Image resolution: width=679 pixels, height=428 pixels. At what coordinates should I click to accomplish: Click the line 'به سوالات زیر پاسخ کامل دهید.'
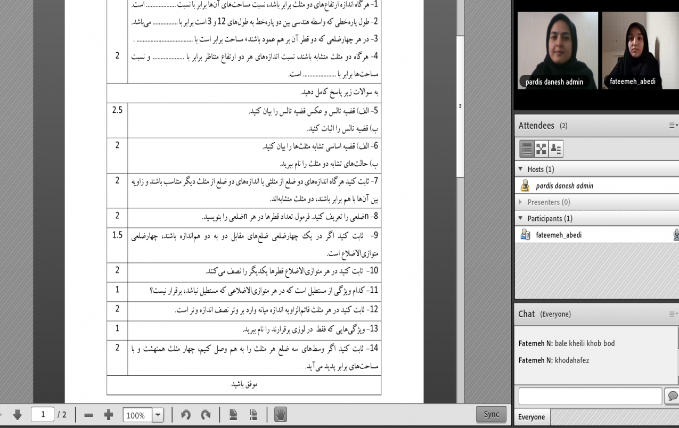pyautogui.click(x=339, y=92)
